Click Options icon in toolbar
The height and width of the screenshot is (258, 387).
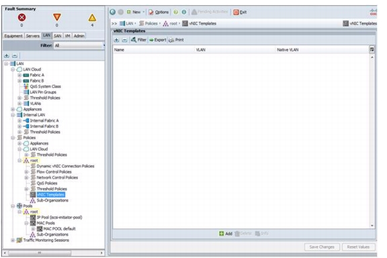pyautogui.click(x=151, y=12)
